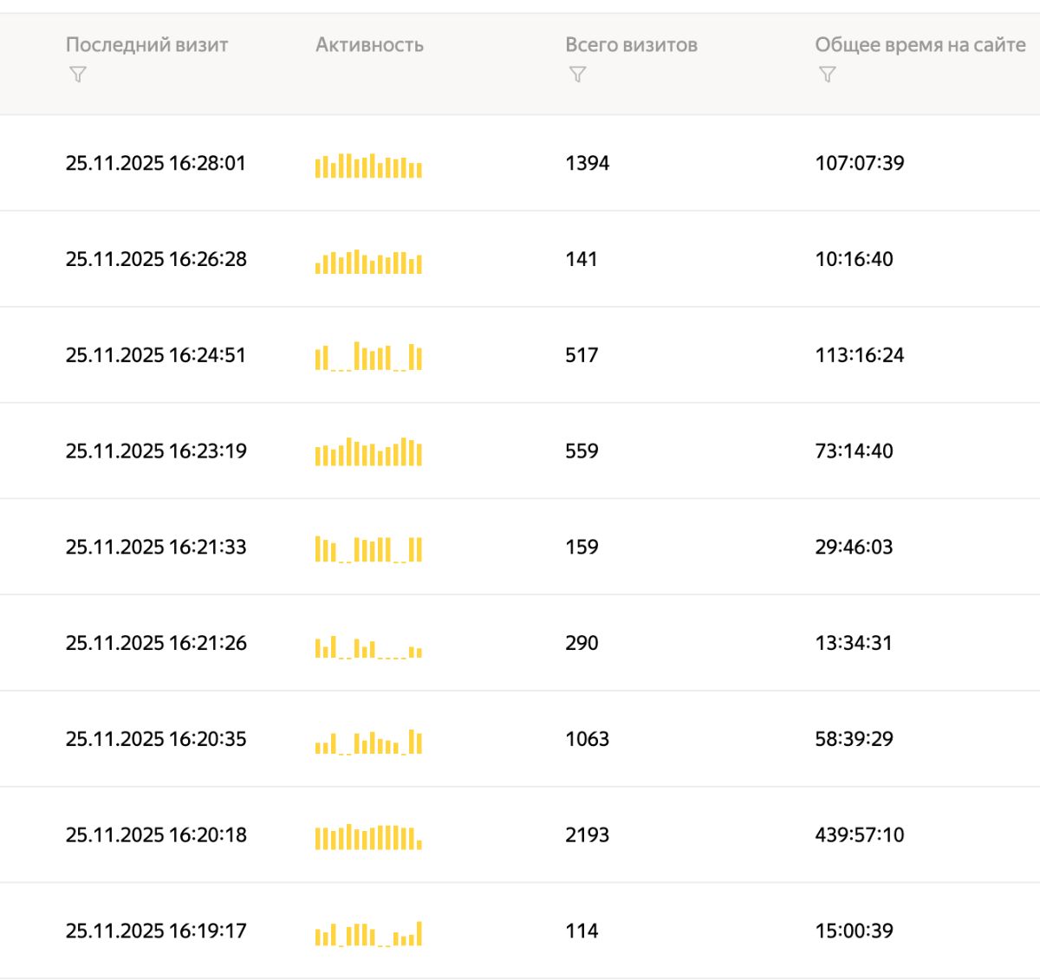This screenshot has height=980, width=1040.
Task: Open the activity sparkline for the 517 visits row
Action: (x=368, y=356)
